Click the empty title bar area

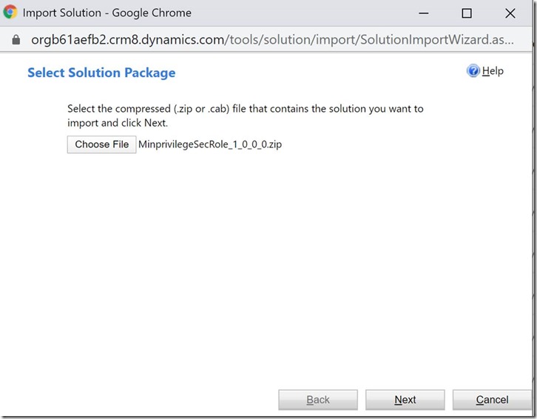coord(296,13)
